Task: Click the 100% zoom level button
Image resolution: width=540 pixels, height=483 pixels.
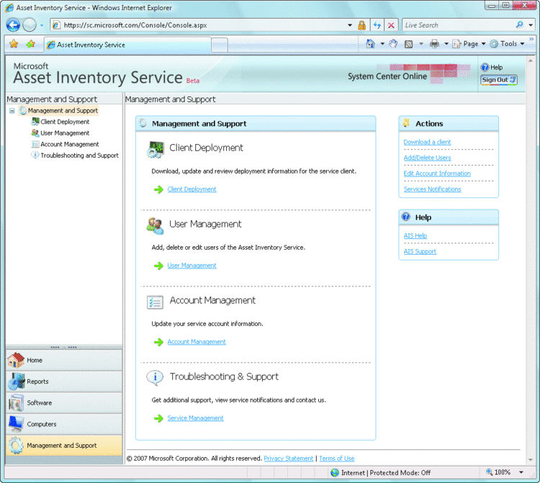Action: pyautogui.click(x=498, y=472)
